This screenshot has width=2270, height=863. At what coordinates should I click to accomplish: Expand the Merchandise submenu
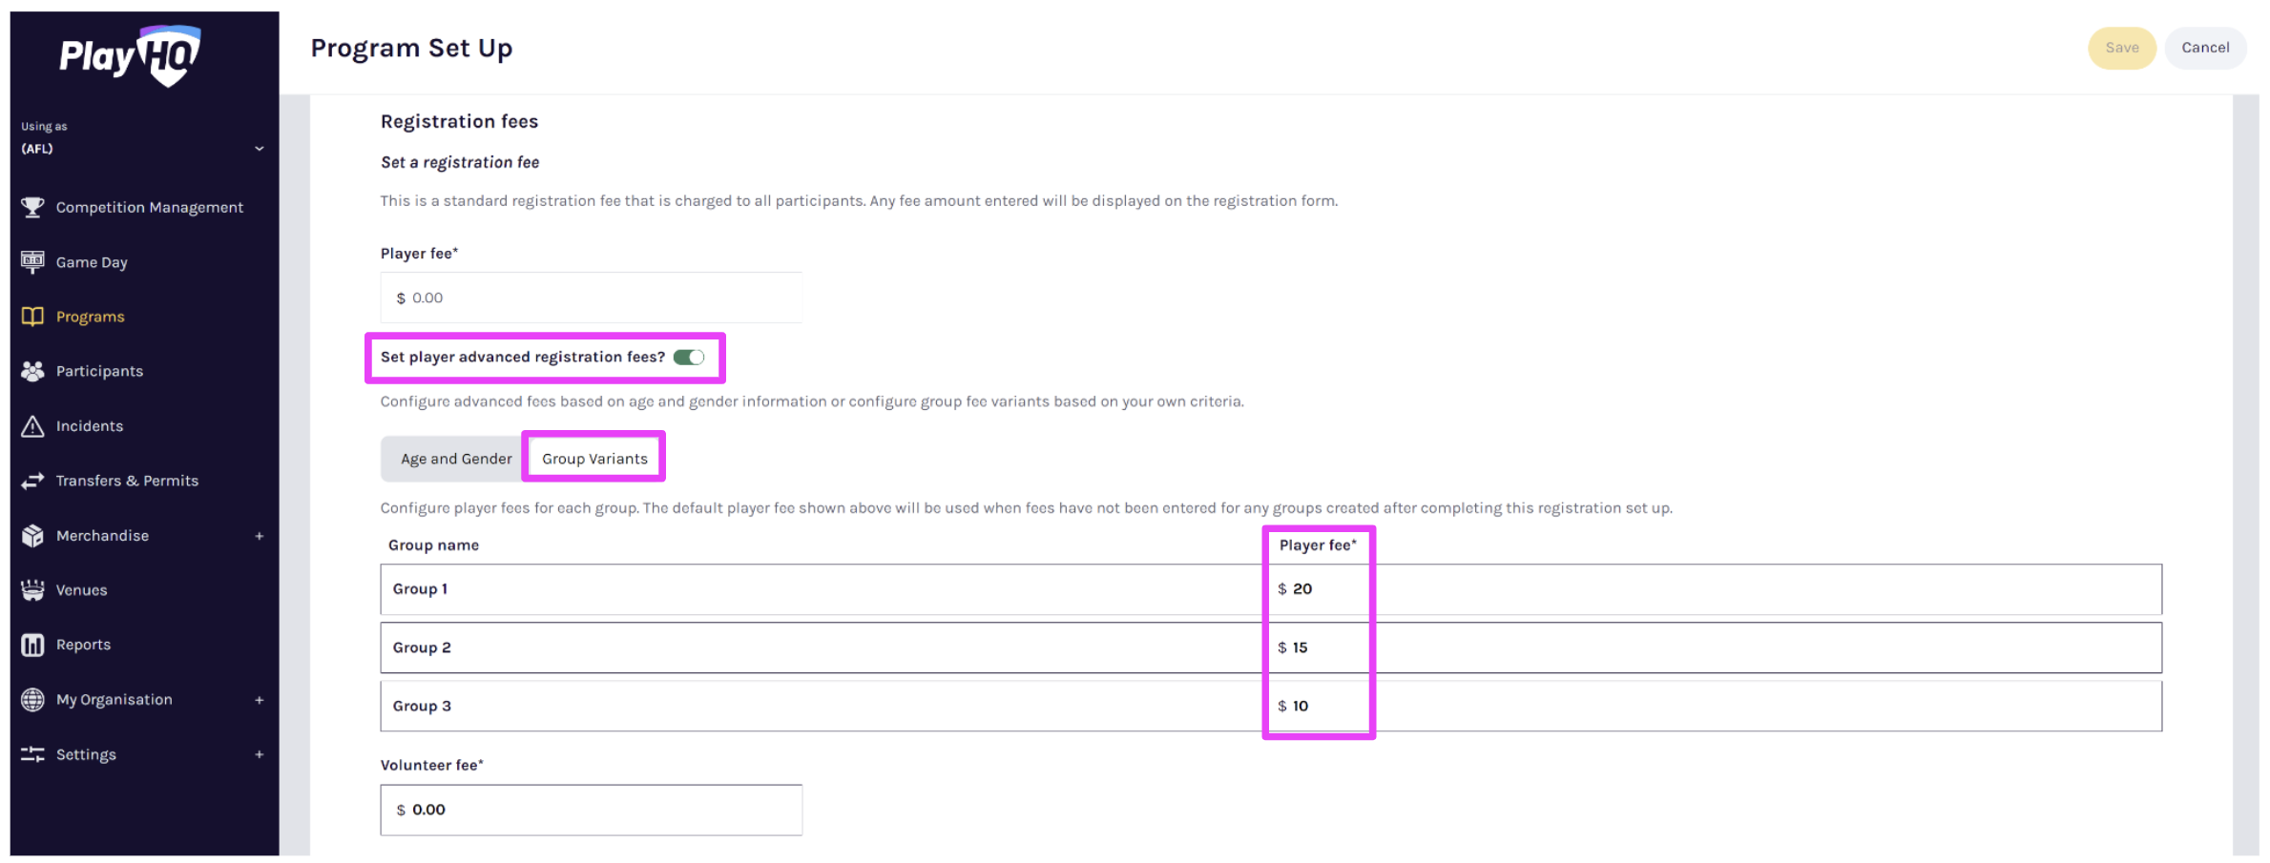[259, 536]
